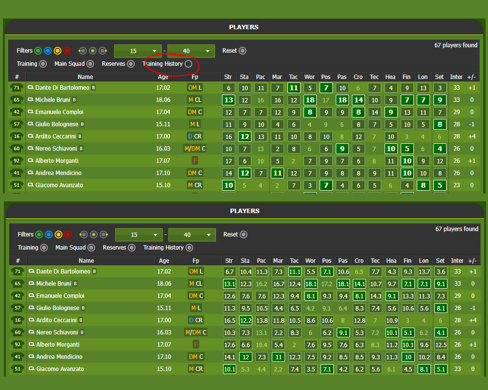Image resolution: width=488 pixels, height=390 pixels.
Task: Click shirt number 65 icon in bottom table
Action: [x=18, y=284]
